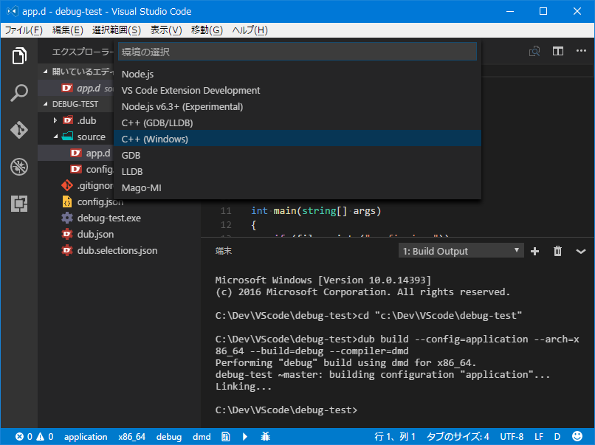Collapse terminal panel with chevron icon

(580, 251)
